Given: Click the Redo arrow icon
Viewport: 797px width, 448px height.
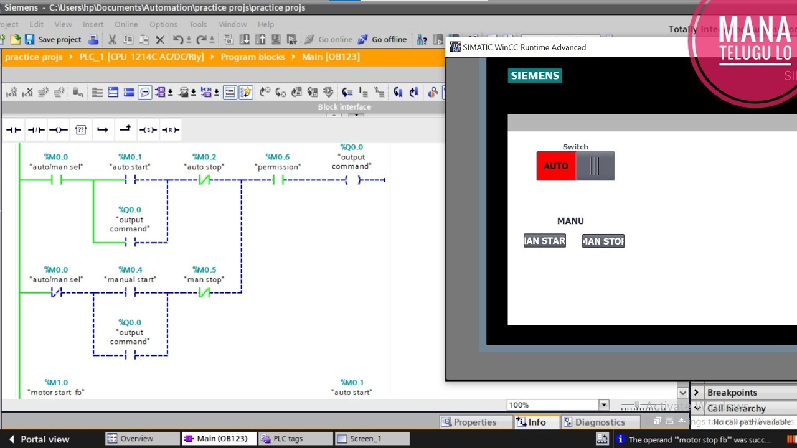Looking at the screenshot, I should point(201,39).
